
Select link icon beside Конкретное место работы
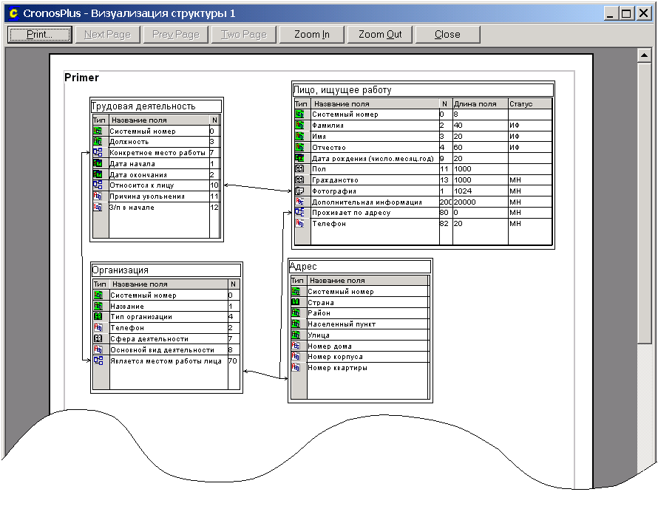98,152
